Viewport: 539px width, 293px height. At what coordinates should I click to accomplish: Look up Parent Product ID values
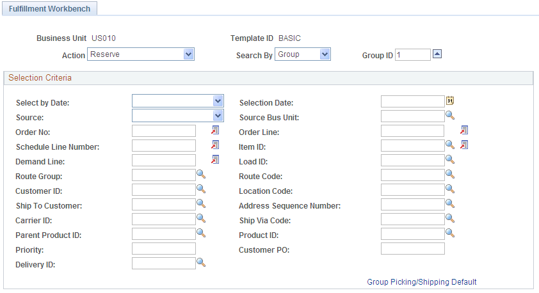pyautogui.click(x=201, y=234)
